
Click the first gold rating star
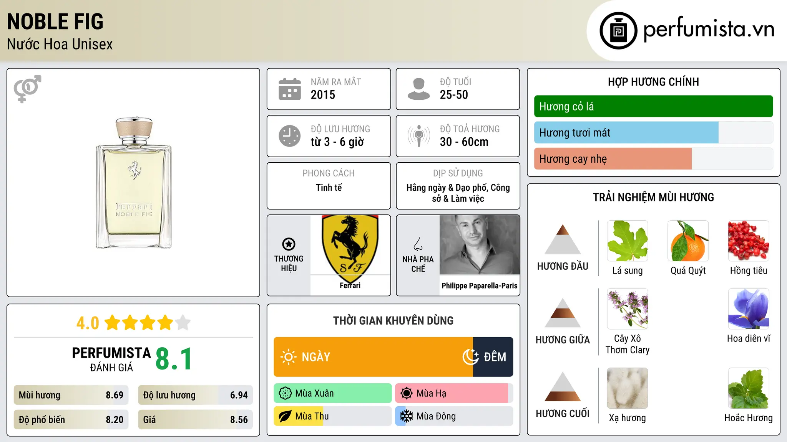[113, 323]
